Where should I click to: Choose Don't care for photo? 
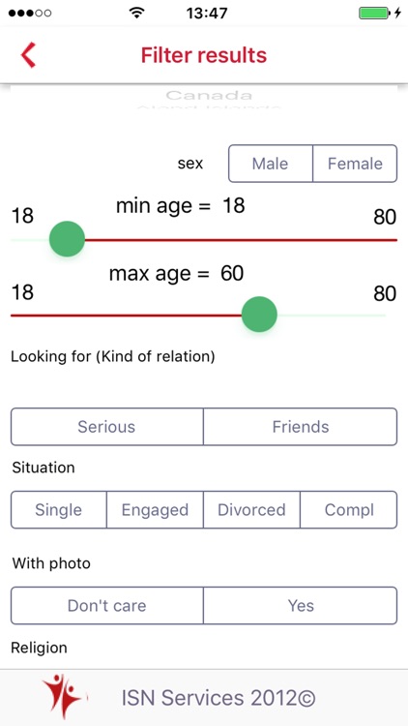pos(107,606)
